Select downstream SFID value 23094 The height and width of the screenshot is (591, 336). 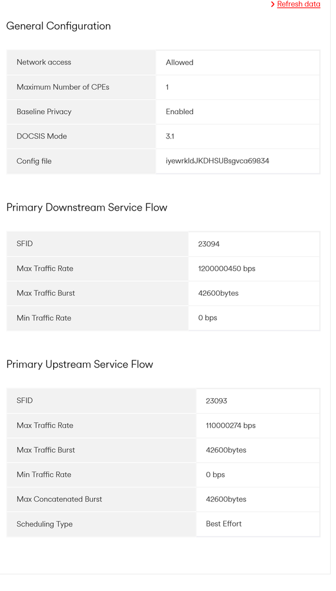point(209,244)
